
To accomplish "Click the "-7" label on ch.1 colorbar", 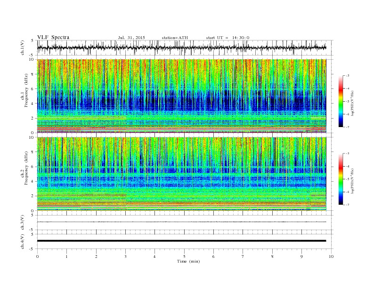I will (348, 127).
